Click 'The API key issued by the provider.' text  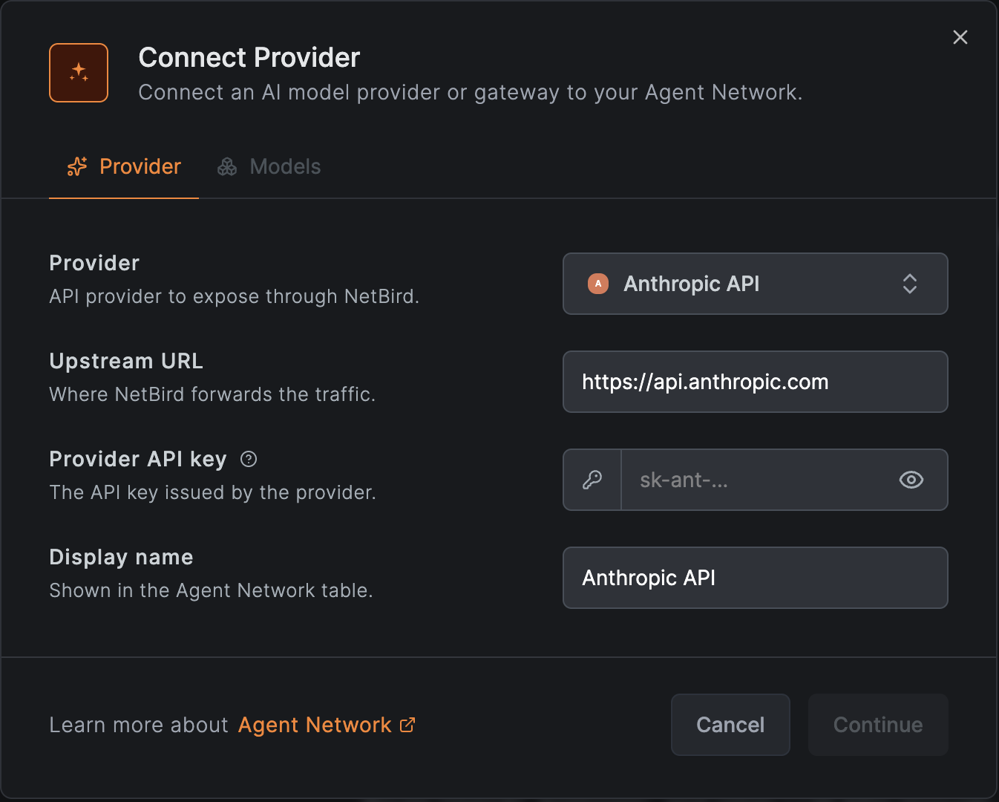pos(213,492)
